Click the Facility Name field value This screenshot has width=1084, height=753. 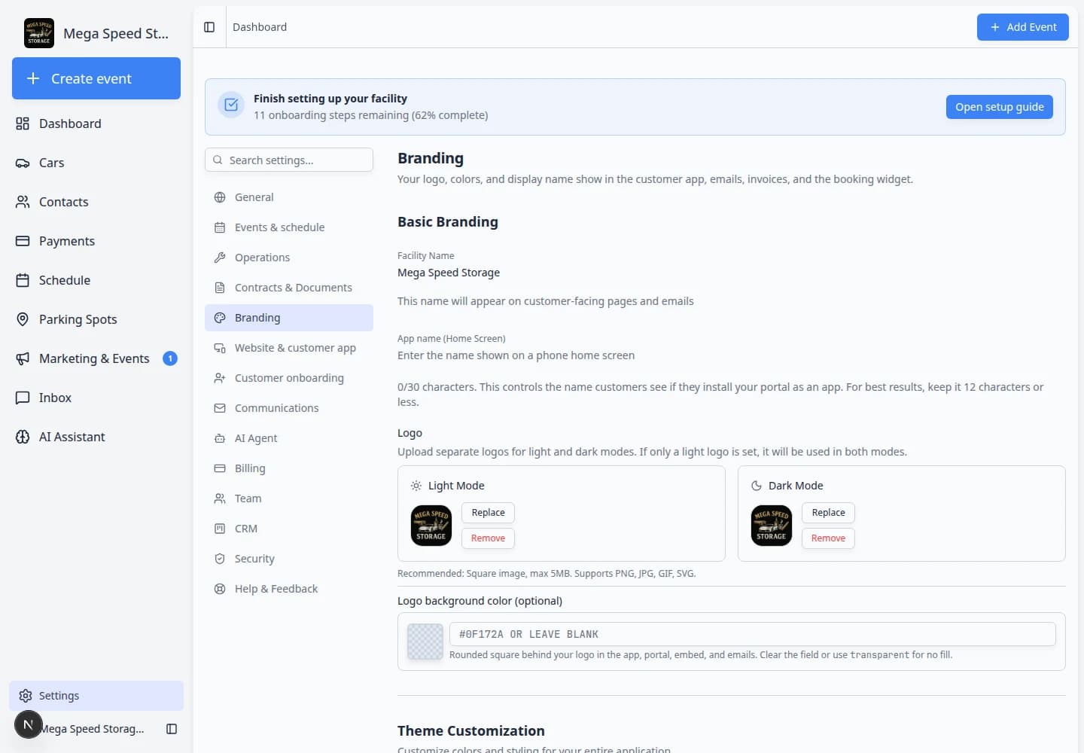(449, 273)
